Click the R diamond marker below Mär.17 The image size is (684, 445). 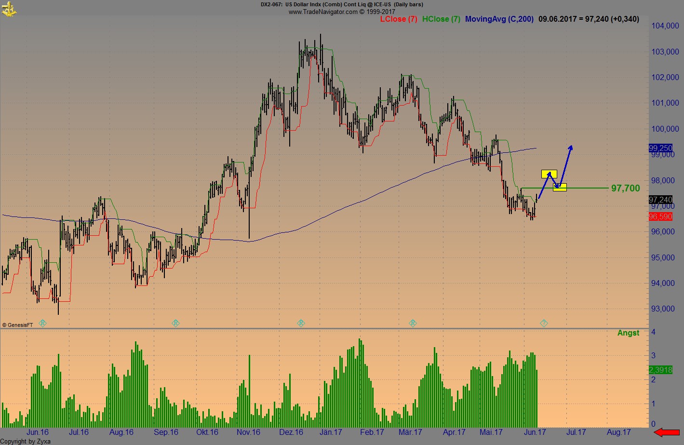click(413, 323)
